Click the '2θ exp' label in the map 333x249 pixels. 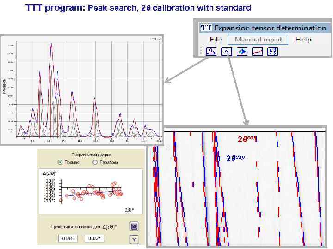[235, 158]
